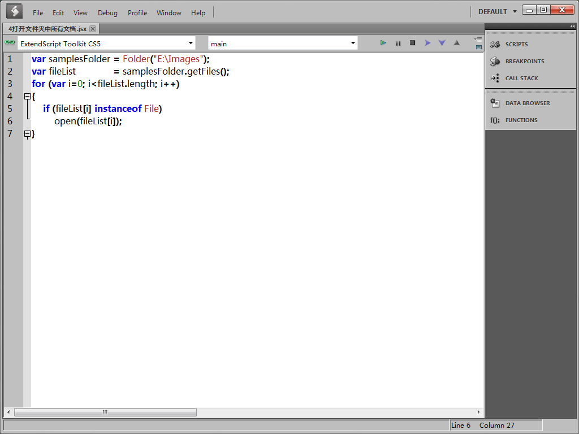Click the BREAKPOINTS panel label

(x=524, y=61)
